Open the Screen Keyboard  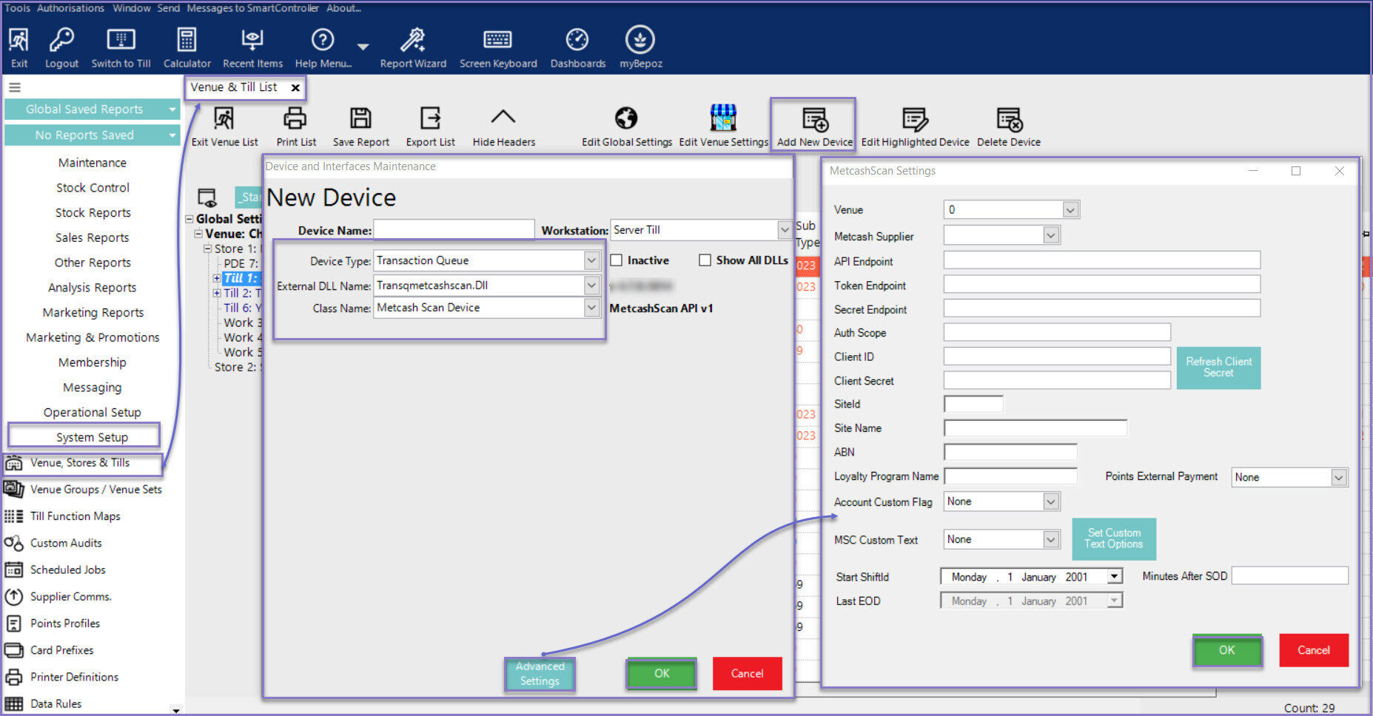coord(497,41)
